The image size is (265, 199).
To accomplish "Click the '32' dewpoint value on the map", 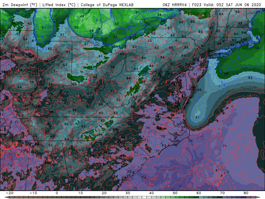I will (150, 40).
